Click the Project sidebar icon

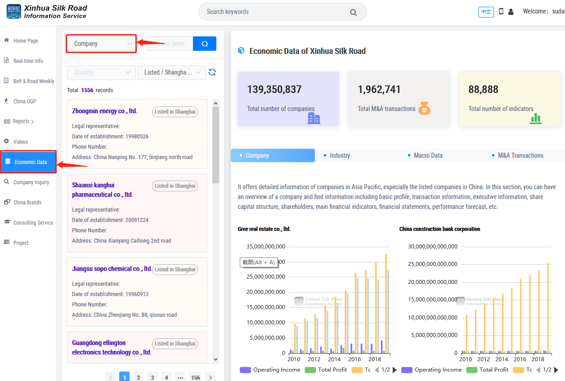[x=7, y=242]
